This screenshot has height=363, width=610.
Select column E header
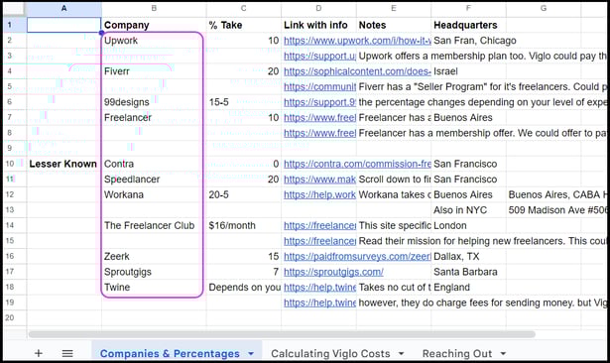[x=394, y=8]
